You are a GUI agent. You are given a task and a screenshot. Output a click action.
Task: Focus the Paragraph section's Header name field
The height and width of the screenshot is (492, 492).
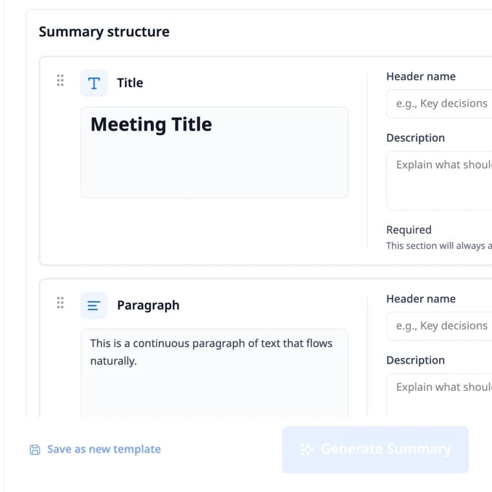(440, 326)
